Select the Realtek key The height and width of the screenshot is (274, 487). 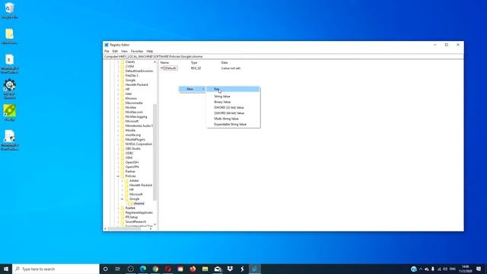pos(130,208)
